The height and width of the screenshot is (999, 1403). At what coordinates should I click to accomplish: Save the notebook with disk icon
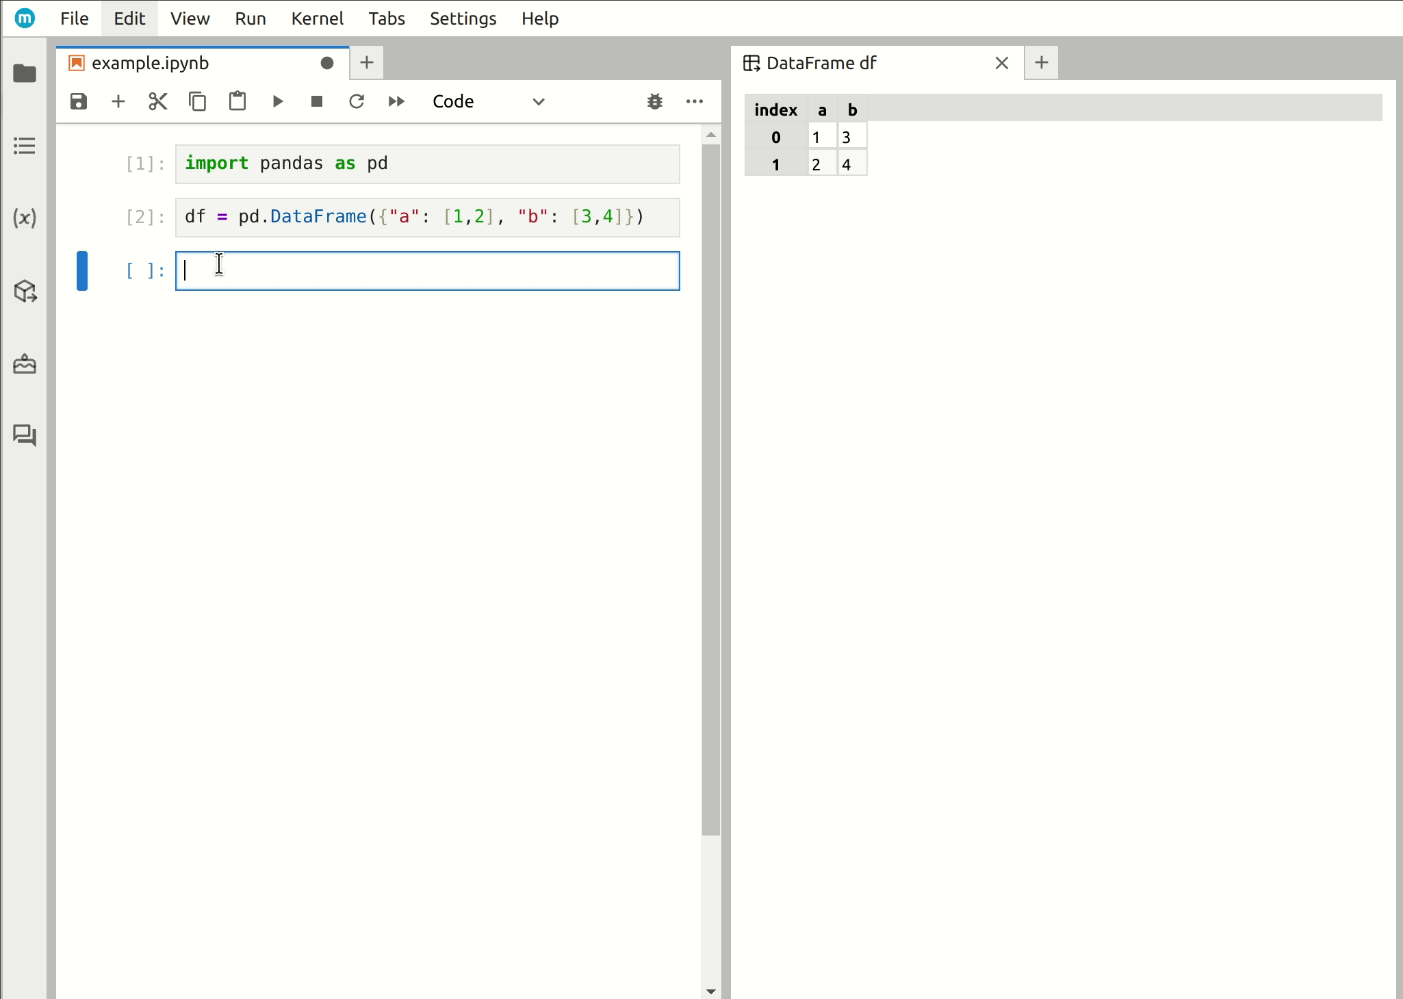78,101
